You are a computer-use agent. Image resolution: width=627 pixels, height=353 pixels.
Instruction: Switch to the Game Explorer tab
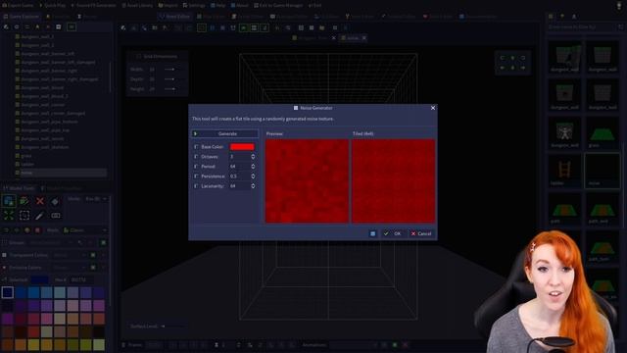tap(21, 17)
